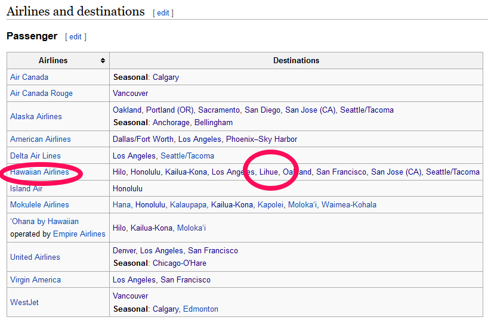Image resolution: width=488 pixels, height=323 pixels.
Task: Open the Hawaiian Airlines link
Action: click(39, 172)
